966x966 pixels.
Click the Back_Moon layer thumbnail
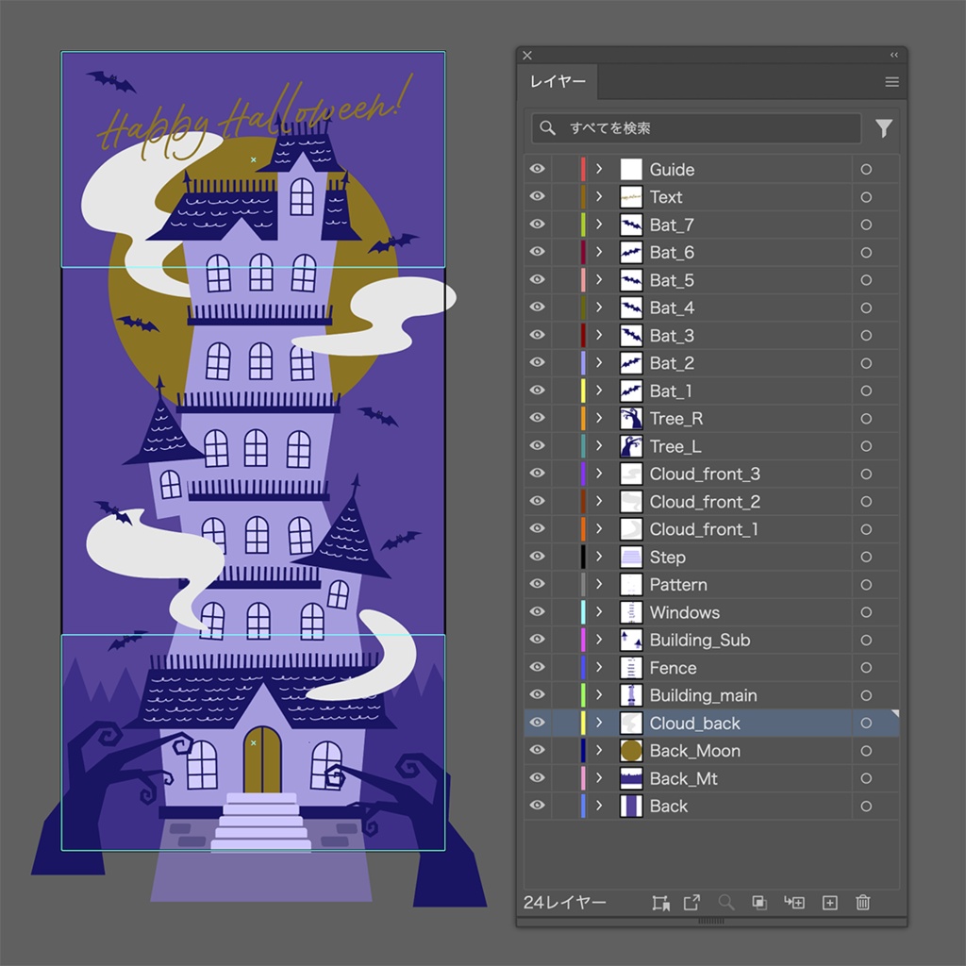pyautogui.click(x=631, y=751)
